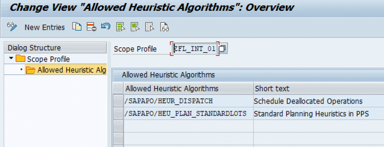Click Schedule Deallocated Operations cell
The image size is (384, 147).
click(x=319, y=101)
